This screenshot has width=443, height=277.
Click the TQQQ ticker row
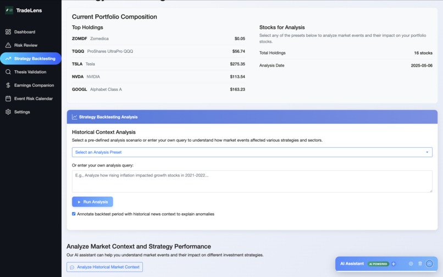coord(158,51)
